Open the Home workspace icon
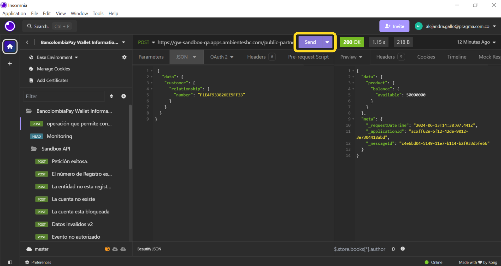Viewport: 501px width, 266px height. pyautogui.click(x=10, y=47)
